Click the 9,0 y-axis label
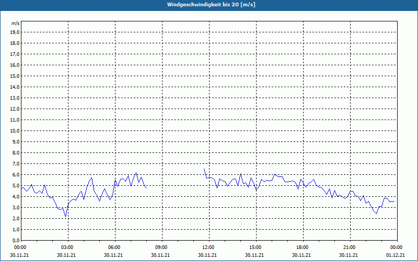 tap(16, 141)
